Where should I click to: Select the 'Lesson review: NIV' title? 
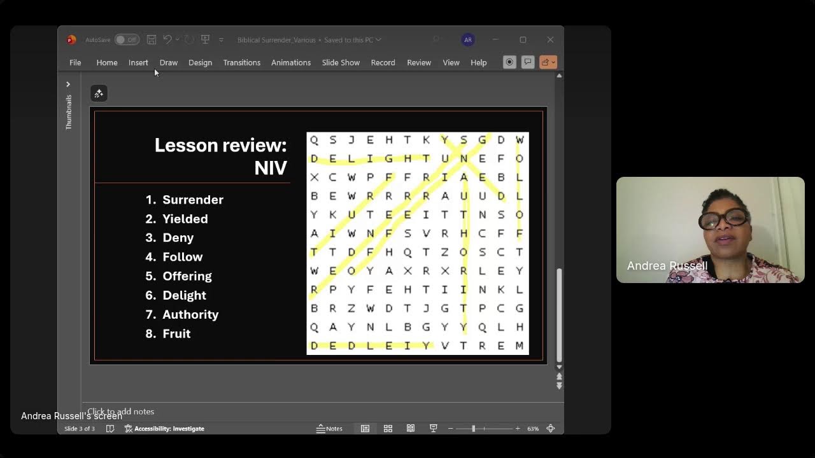point(220,156)
